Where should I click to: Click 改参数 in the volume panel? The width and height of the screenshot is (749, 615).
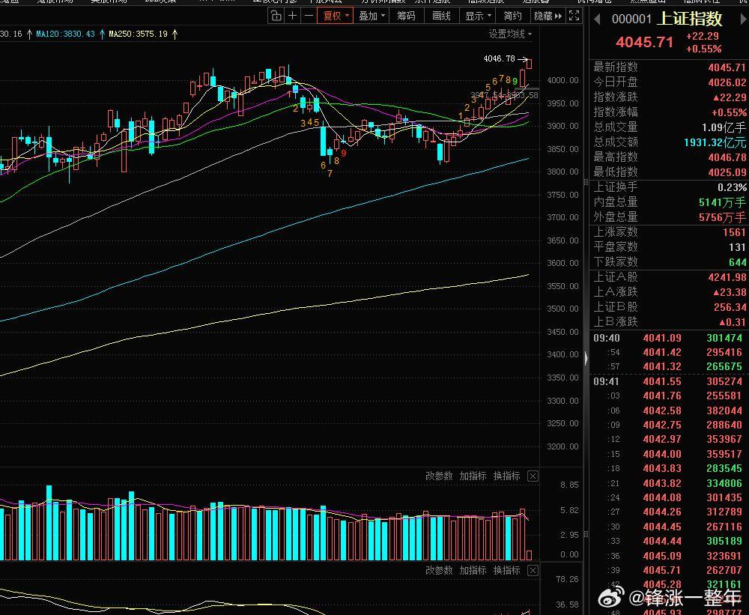point(439,476)
